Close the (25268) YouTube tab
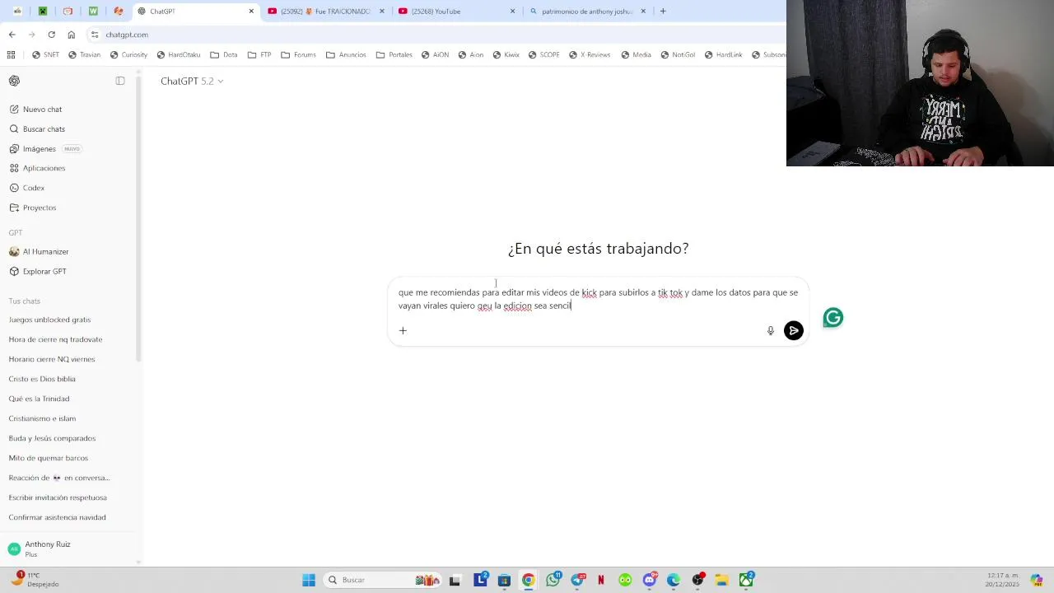Screen dimensions: 1054x593 click(x=512, y=12)
